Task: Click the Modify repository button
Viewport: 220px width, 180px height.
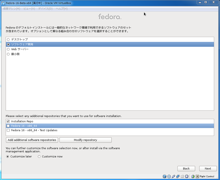Action: (x=85, y=140)
